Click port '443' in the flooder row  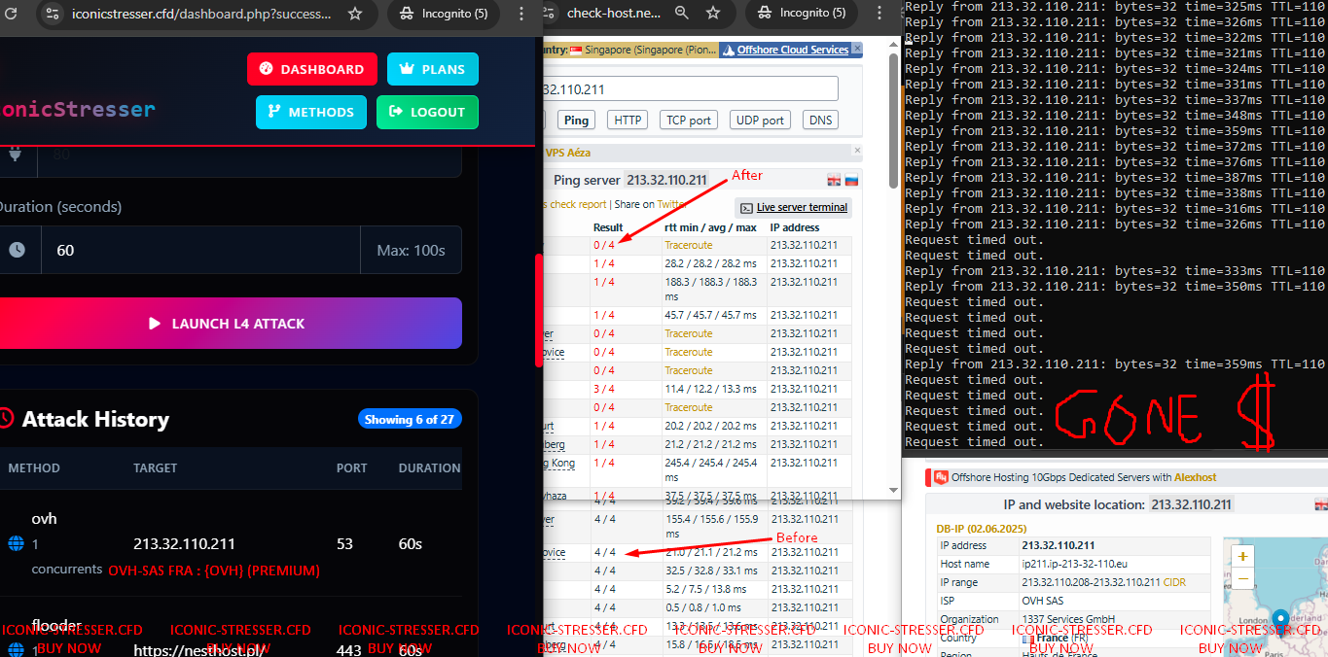click(x=350, y=649)
